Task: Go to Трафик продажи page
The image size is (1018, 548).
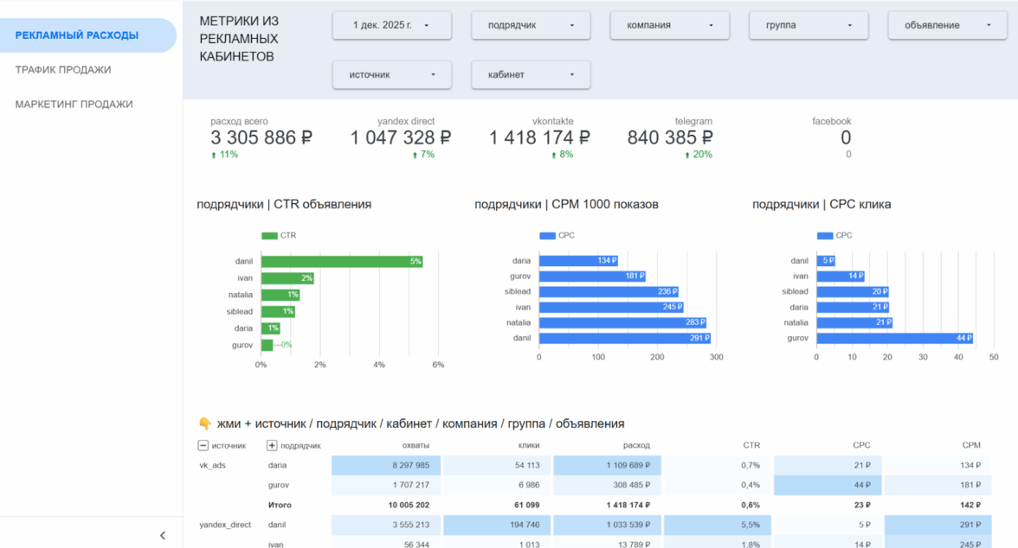Action: [63, 70]
